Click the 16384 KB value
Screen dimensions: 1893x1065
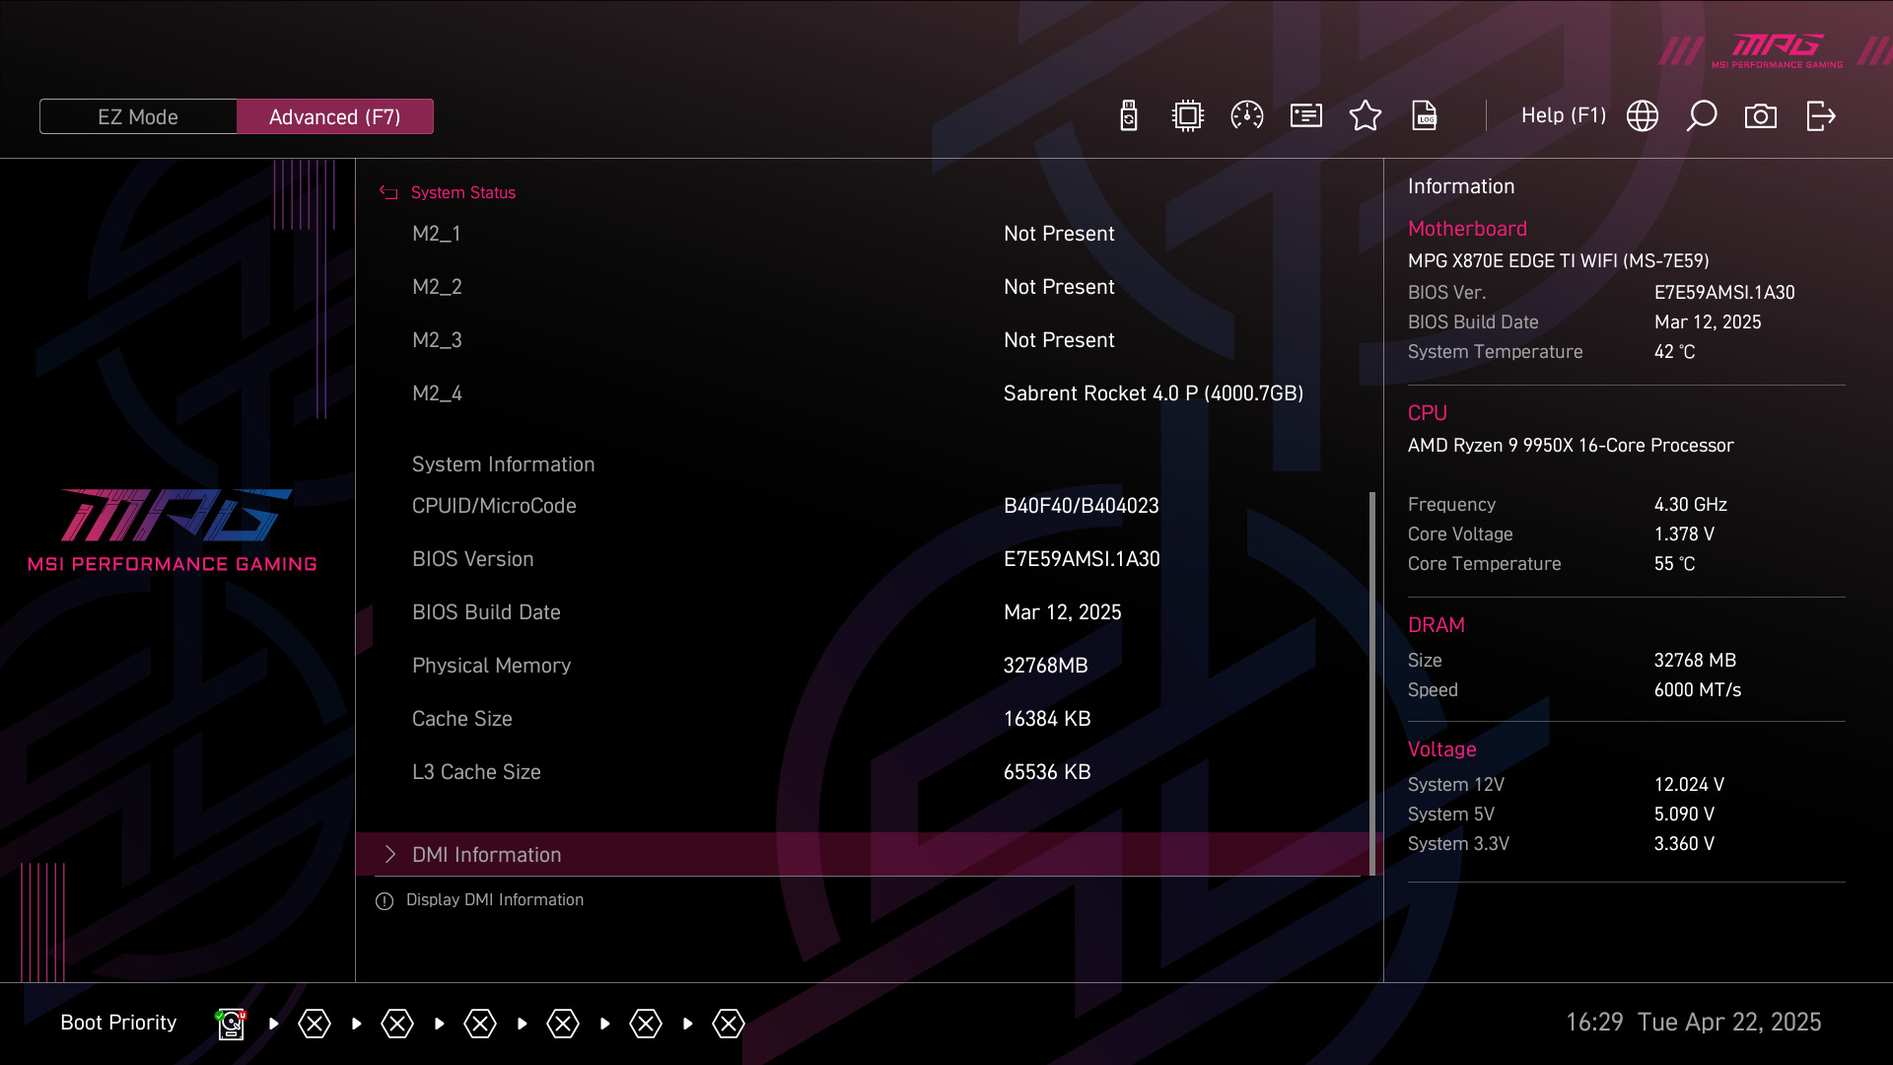click(1047, 719)
